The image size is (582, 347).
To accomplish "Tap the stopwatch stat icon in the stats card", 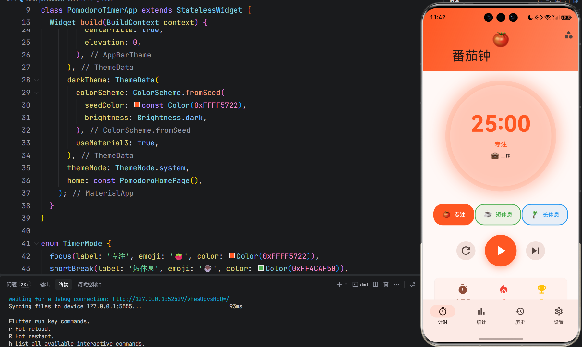I will pos(463,289).
